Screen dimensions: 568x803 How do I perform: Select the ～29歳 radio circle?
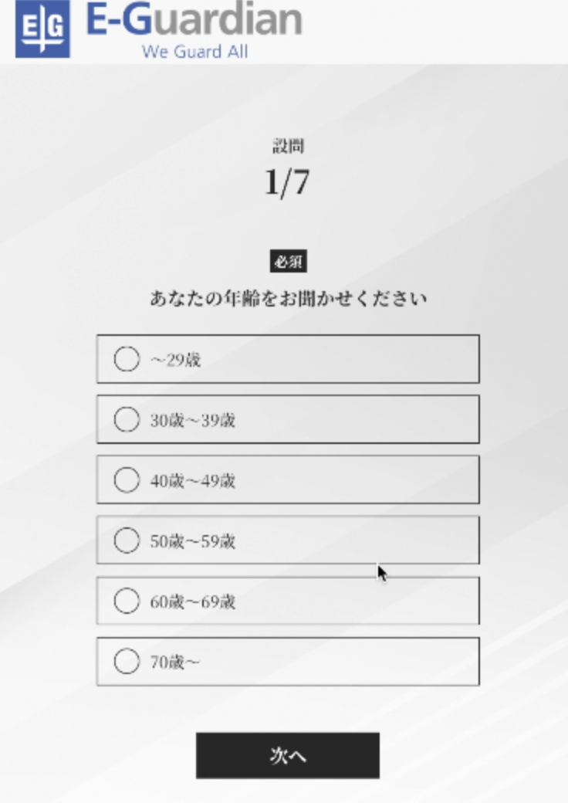click(127, 359)
